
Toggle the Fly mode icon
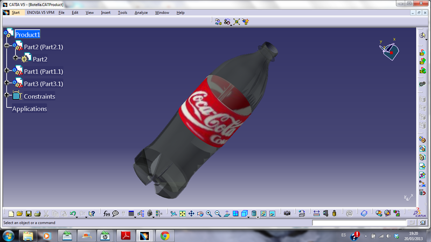[x=173, y=213]
